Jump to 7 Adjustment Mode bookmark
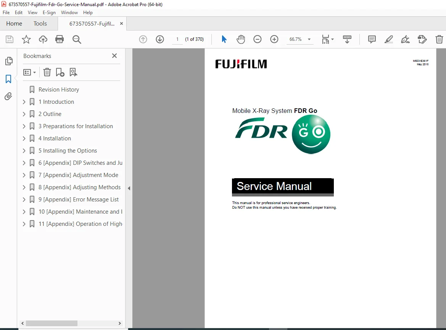The height and width of the screenshot is (330, 446). (x=78, y=175)
